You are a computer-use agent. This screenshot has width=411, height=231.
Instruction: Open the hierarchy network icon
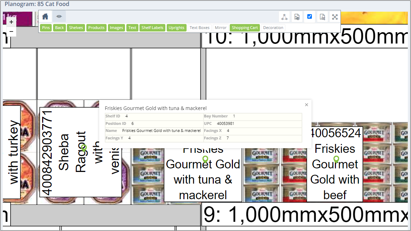point(284,17)
